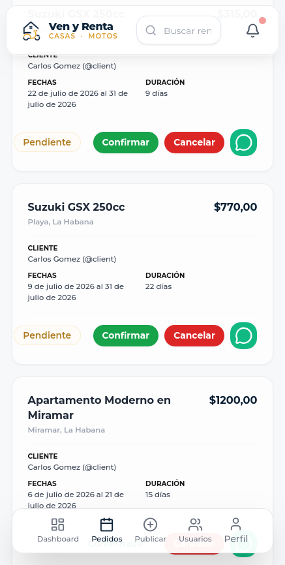
Task: Go to Dashboard in bottom navigation
Action: tap(57, 530)
